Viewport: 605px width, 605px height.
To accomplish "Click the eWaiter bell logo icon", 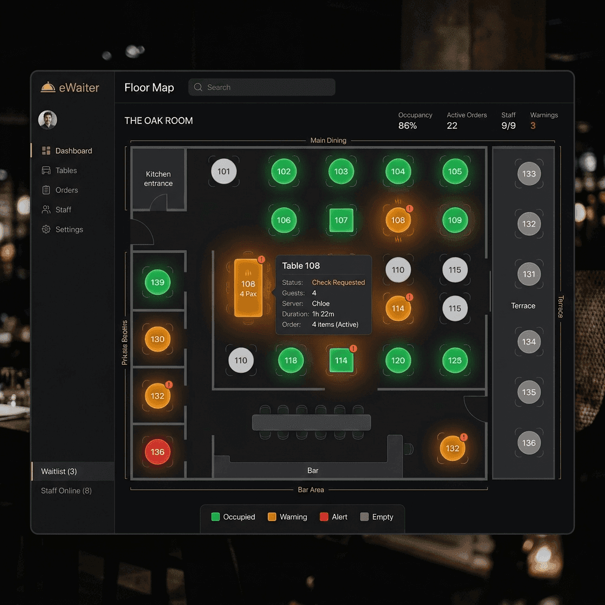I will (x=48, y=87).
